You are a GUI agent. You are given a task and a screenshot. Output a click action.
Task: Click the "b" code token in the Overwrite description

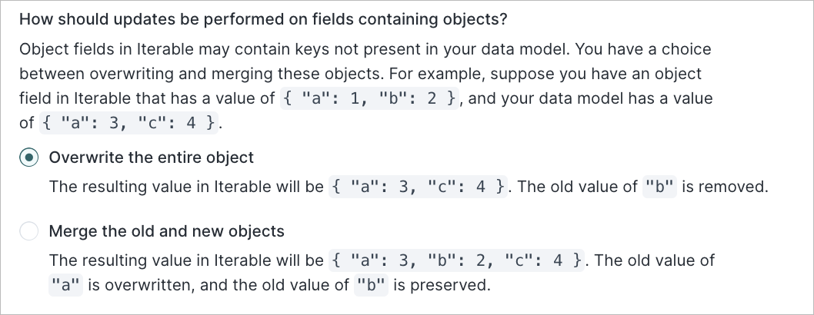tap(659, 187)
